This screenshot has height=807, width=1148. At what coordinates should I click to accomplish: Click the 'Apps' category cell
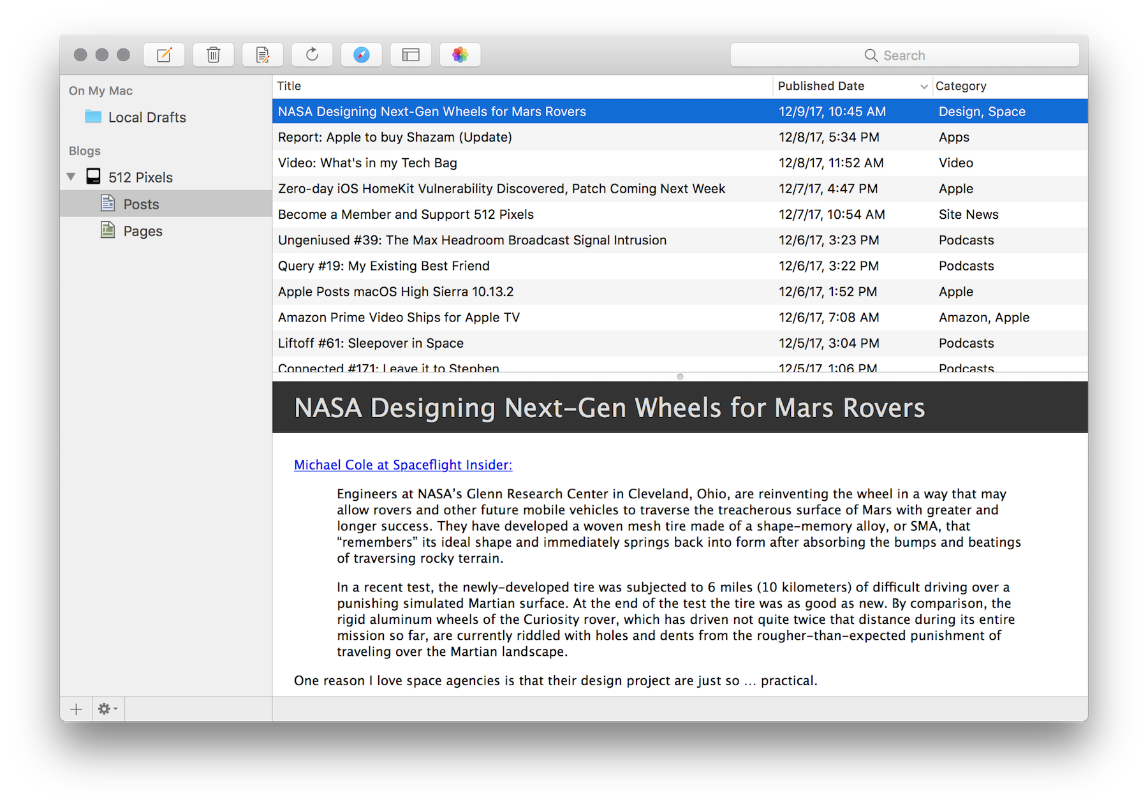pyautogui.click(x=953, y=137)
